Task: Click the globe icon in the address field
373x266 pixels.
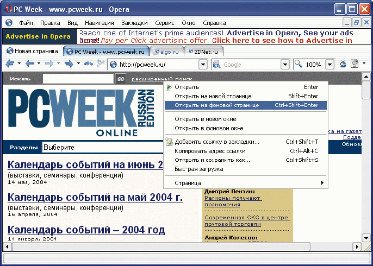Action: [113, 65]
